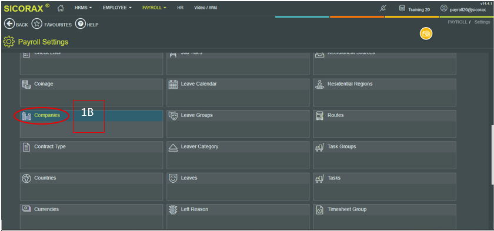Open Task Groups settings

coord(385,155)
